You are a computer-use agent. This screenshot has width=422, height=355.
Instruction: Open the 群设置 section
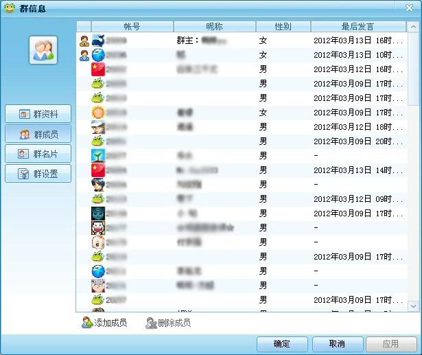pos(38,174)
